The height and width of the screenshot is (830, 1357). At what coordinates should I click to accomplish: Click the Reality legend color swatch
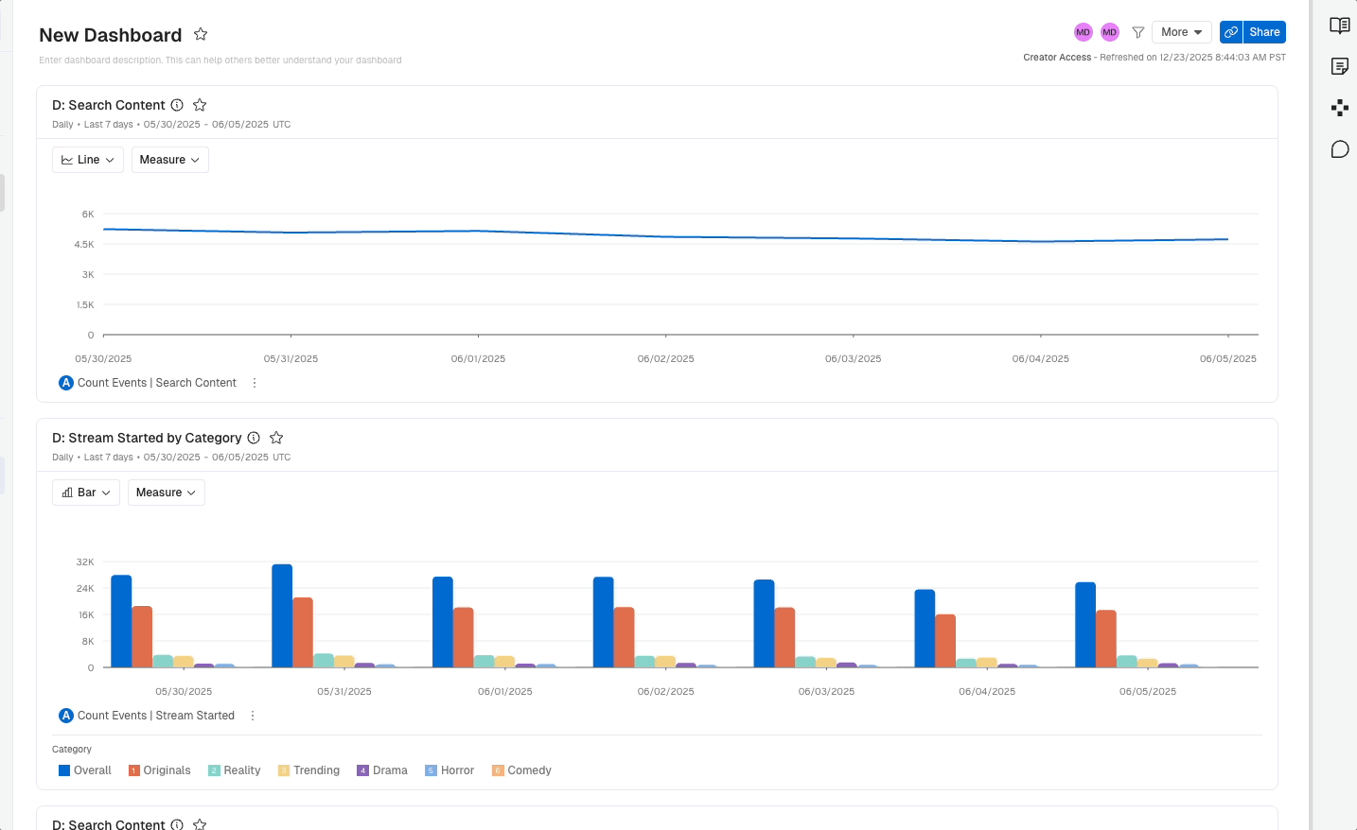tap(214, 770)
